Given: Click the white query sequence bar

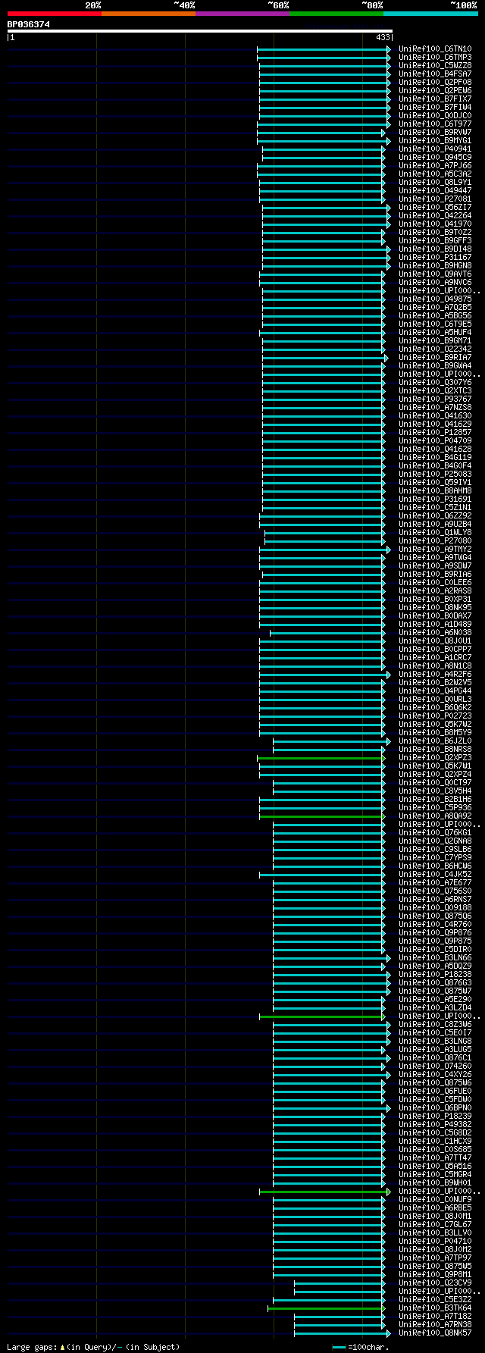Looking at the screenshot, I should pos(200,31).
